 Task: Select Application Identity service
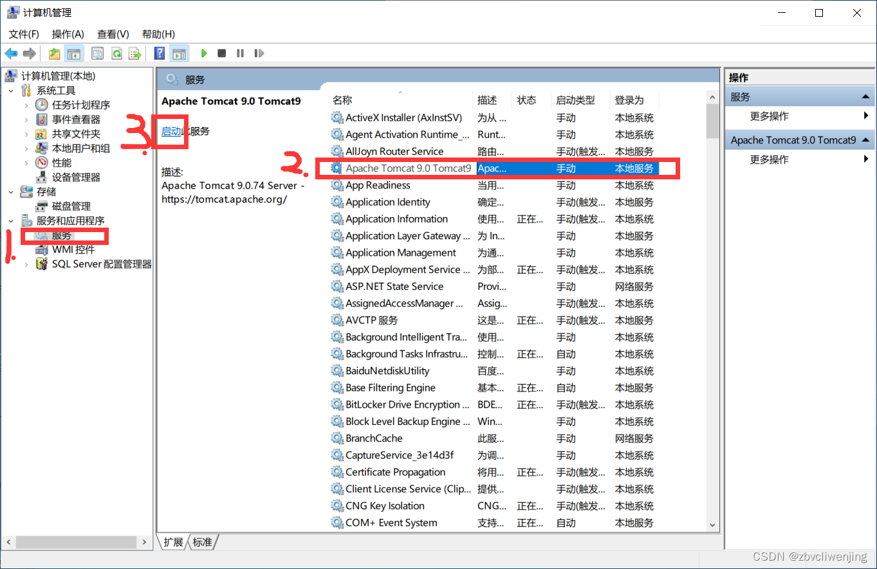pos(494,202)
